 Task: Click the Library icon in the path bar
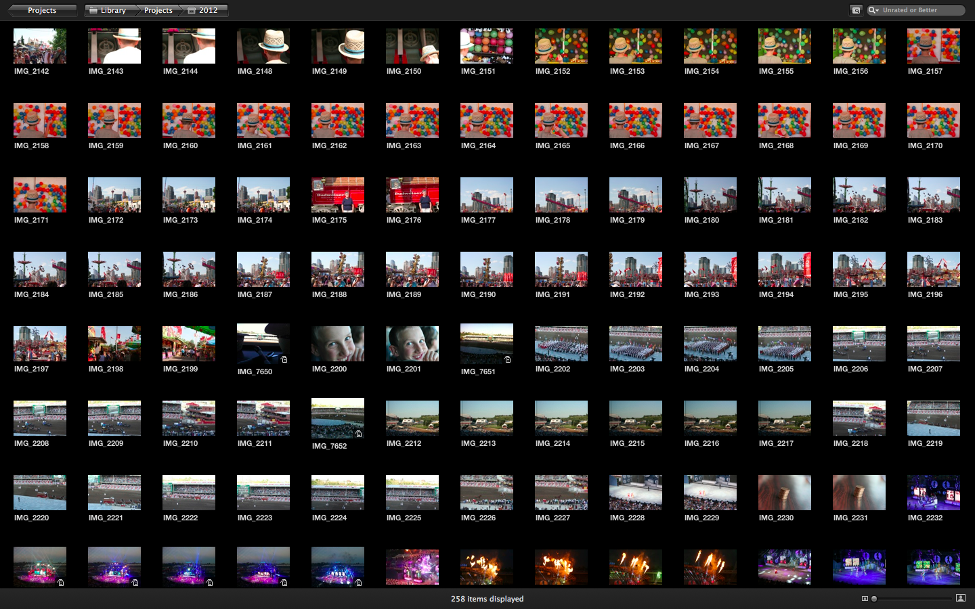pyautogui.click(x=93, y=10)
